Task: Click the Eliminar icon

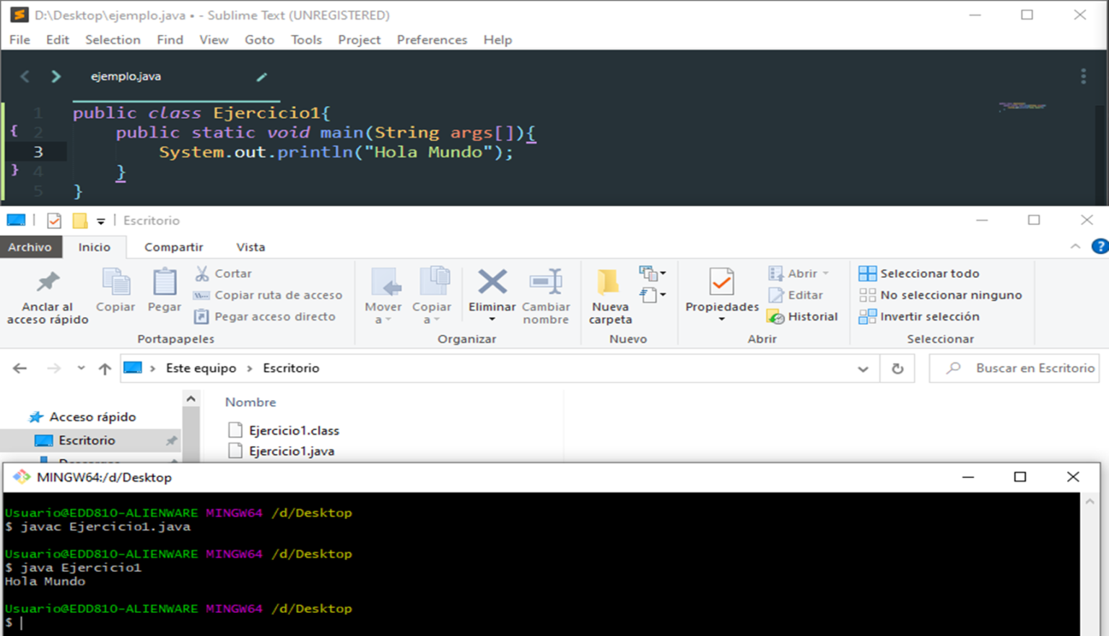Action: pos(492,282)
